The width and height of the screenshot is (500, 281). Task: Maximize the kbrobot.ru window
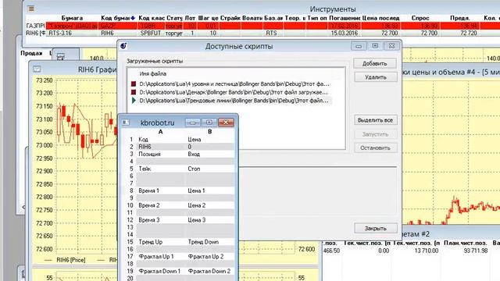[x=209, y=123]
